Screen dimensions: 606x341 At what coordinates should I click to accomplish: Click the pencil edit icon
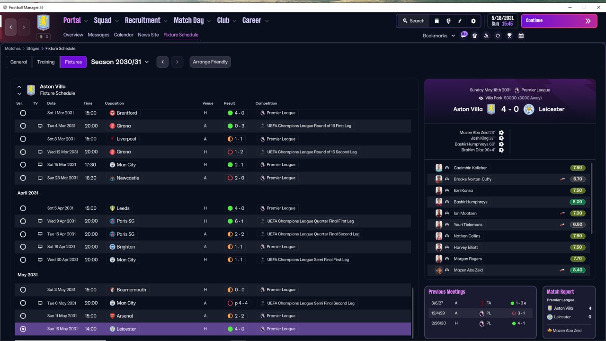click(460, 21)
